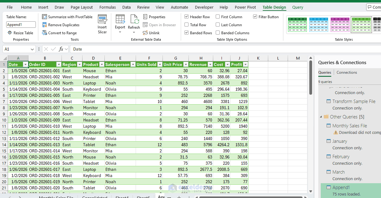The width and height of the screenshot is (381, 198).
Task: Click cell with ORD-202601-004
Action: coord(45,89)
